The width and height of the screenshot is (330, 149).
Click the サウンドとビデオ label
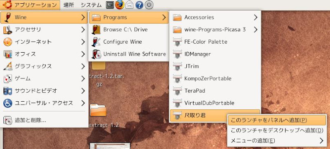click(36, 91)
